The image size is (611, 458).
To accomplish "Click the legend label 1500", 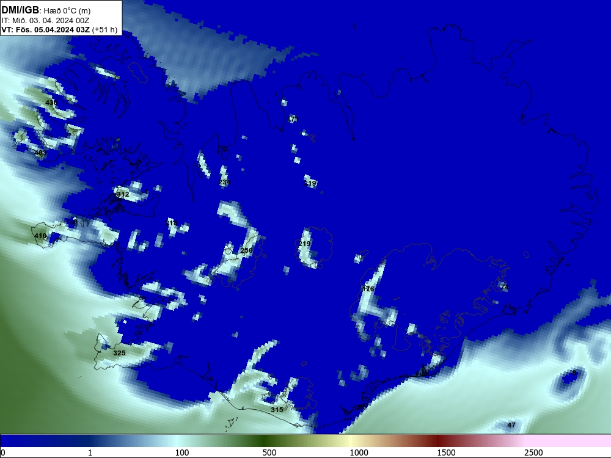I will [x=446, y=453].
